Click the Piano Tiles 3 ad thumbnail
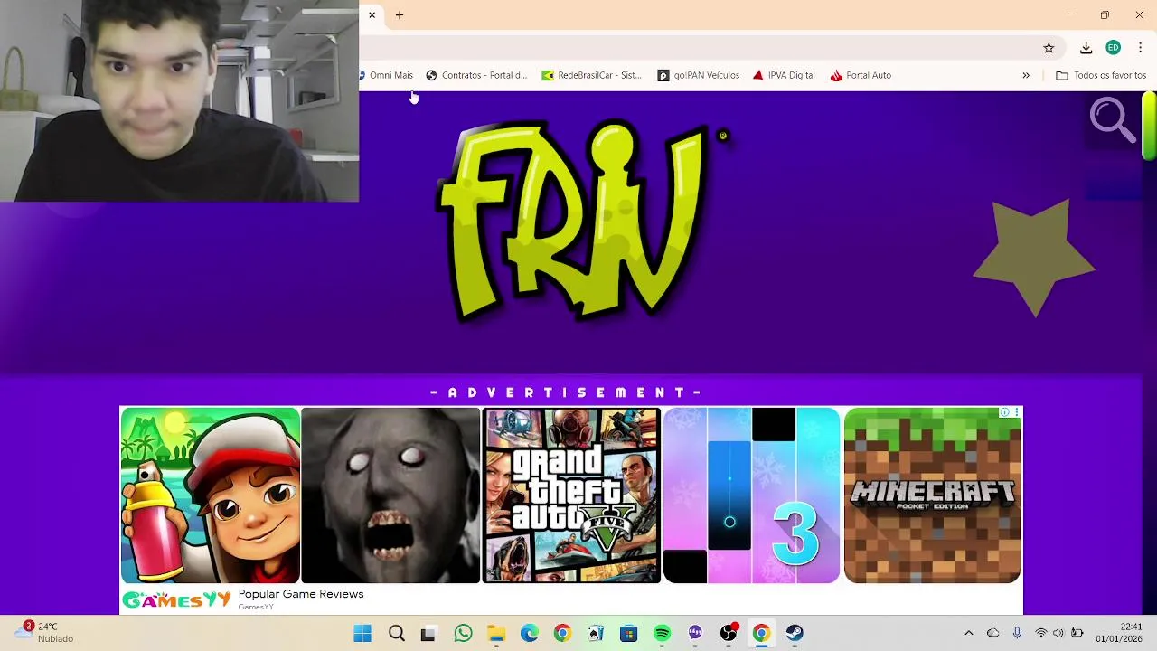The width and height of the screenshot is (1157, 651). [752, 495]
